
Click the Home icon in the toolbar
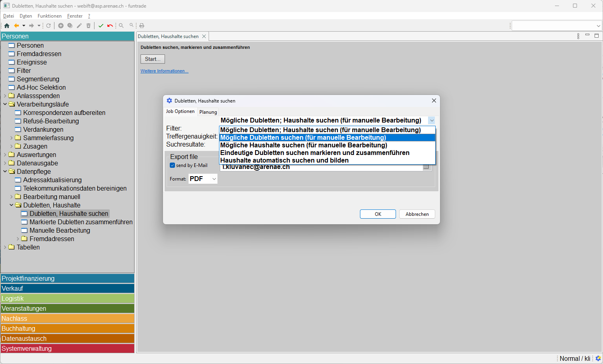coord(7,26)
